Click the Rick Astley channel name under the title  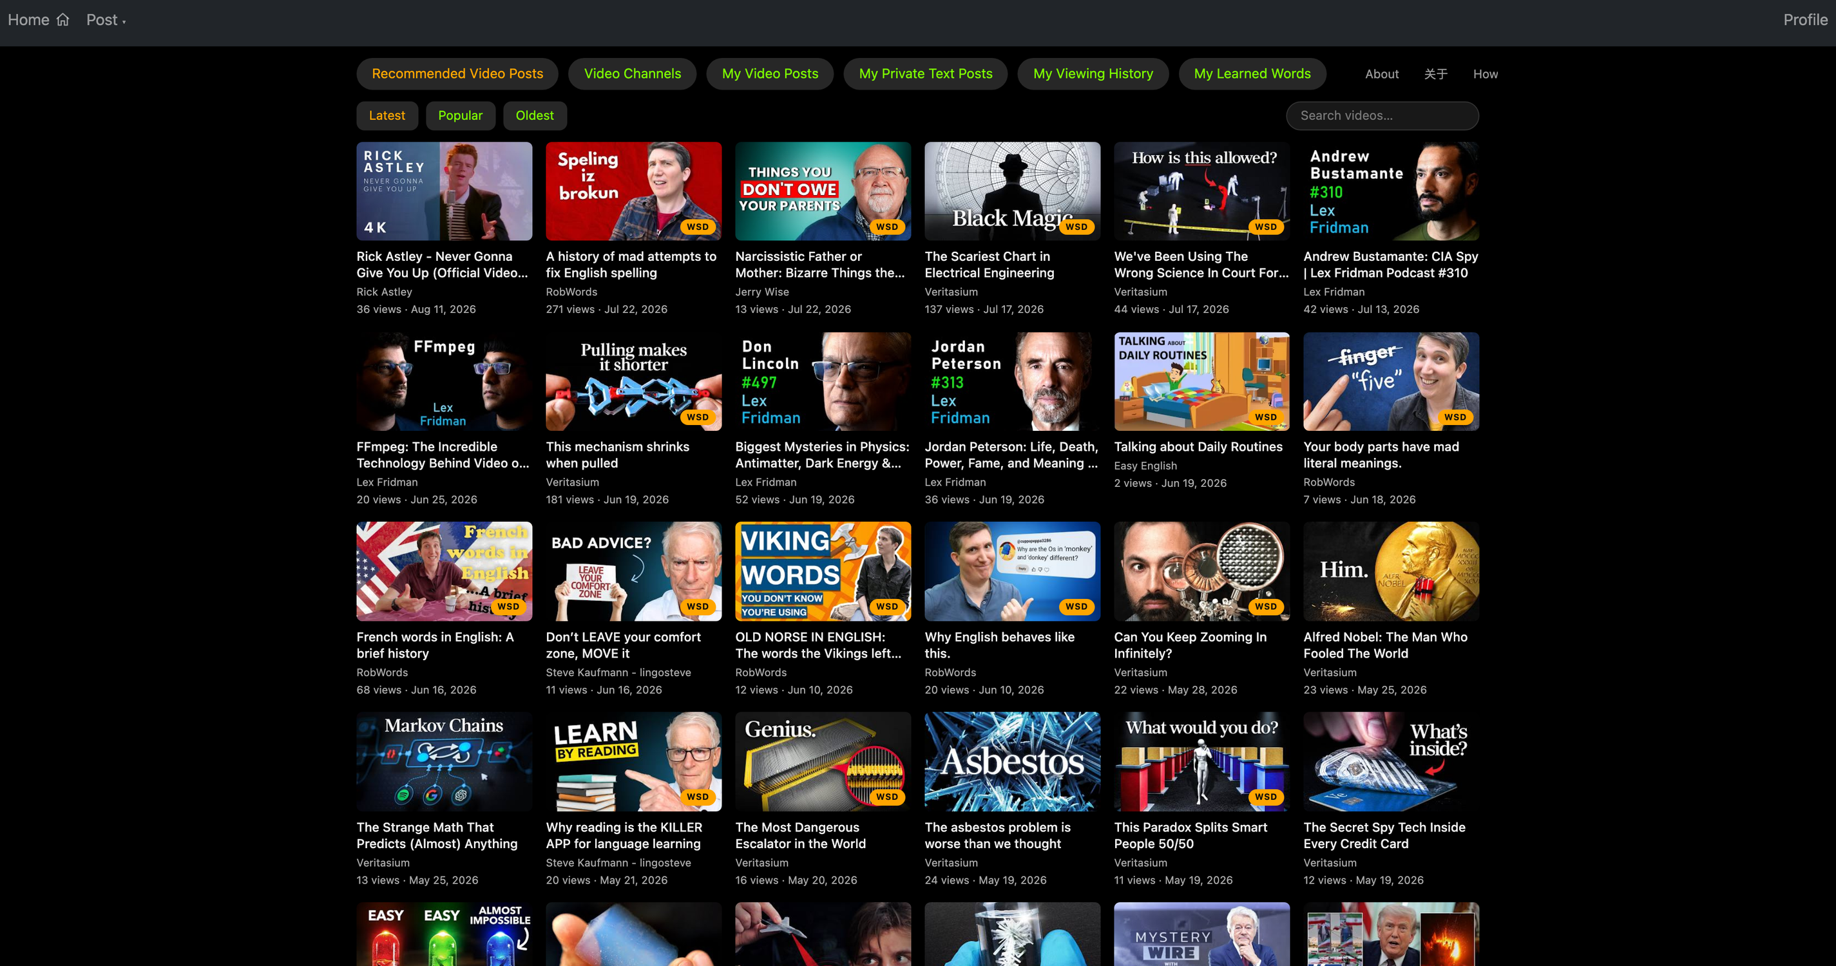pyautogui.click(x=384, y=292)
